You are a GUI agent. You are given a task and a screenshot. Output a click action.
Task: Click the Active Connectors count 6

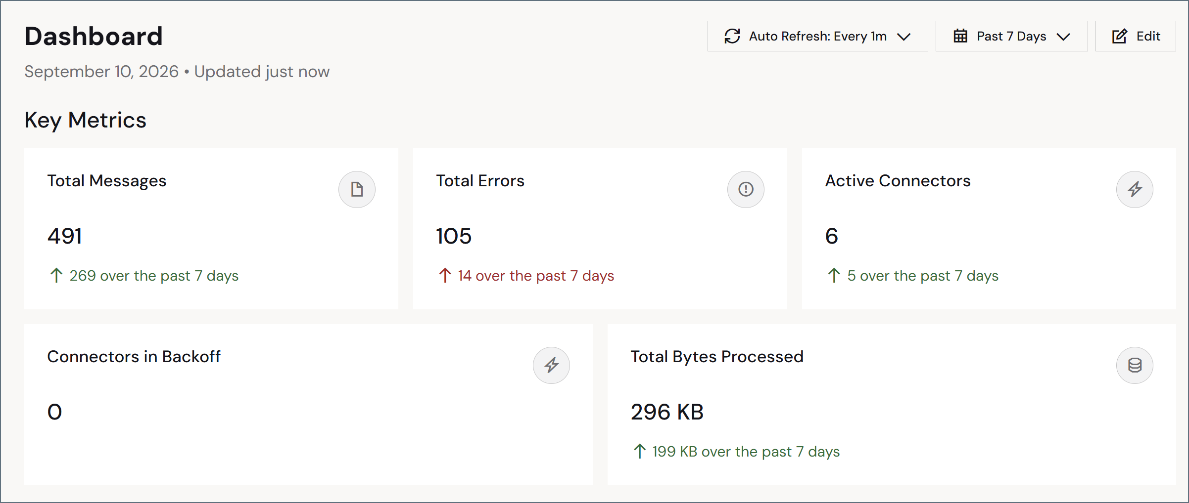[832, 236]
